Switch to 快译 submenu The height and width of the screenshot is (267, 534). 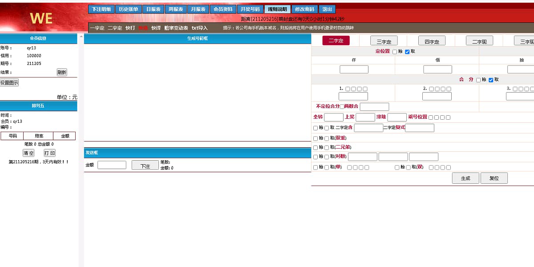pyautogui.click(x=156, y=28)
